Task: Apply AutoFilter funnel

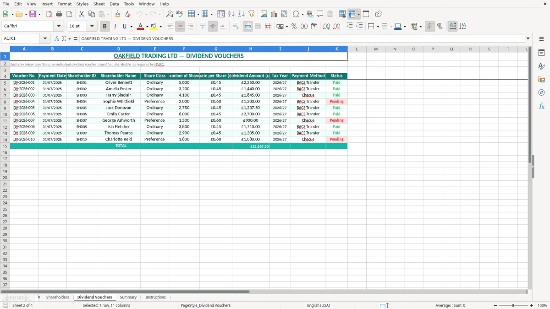Action: [x=252, y=14]
